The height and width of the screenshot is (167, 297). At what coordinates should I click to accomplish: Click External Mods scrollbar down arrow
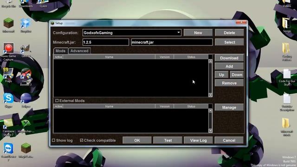tap(210, 131)
